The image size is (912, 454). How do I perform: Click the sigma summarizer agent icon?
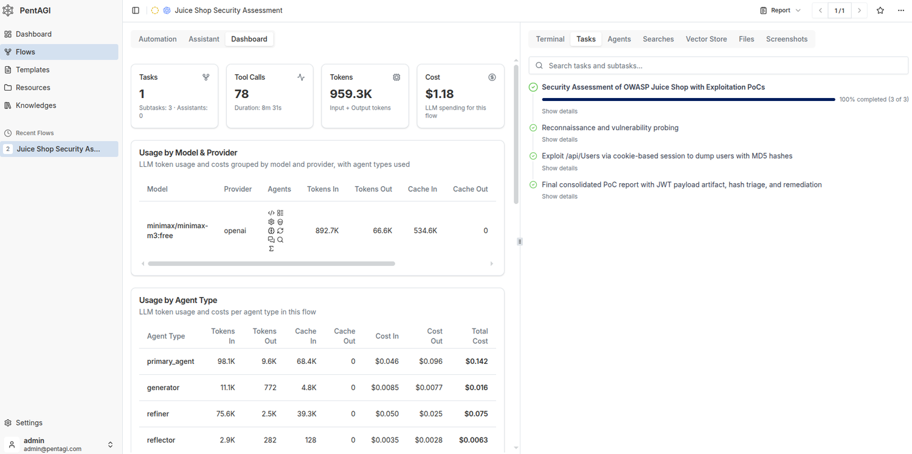pyautogui.click(x=271, y=248)
